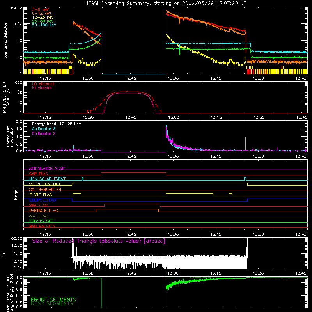
Task: Click the 'PARTICLE RATES Counts/s' axis label
Action: 6,97
